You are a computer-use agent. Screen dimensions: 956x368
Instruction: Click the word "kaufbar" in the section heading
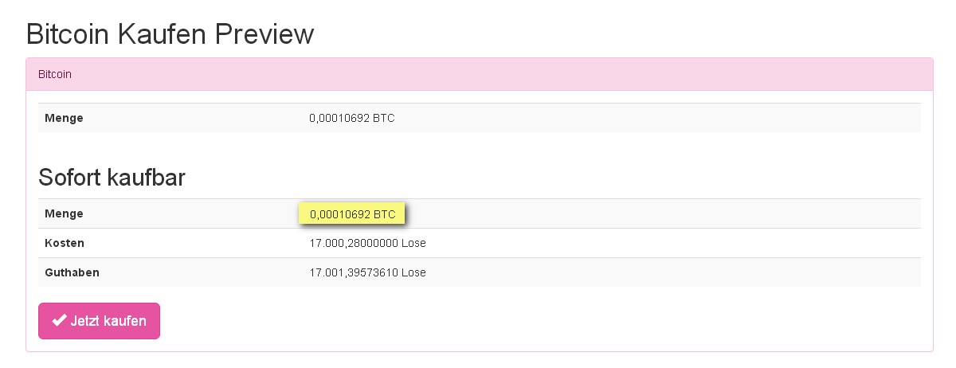146,178
